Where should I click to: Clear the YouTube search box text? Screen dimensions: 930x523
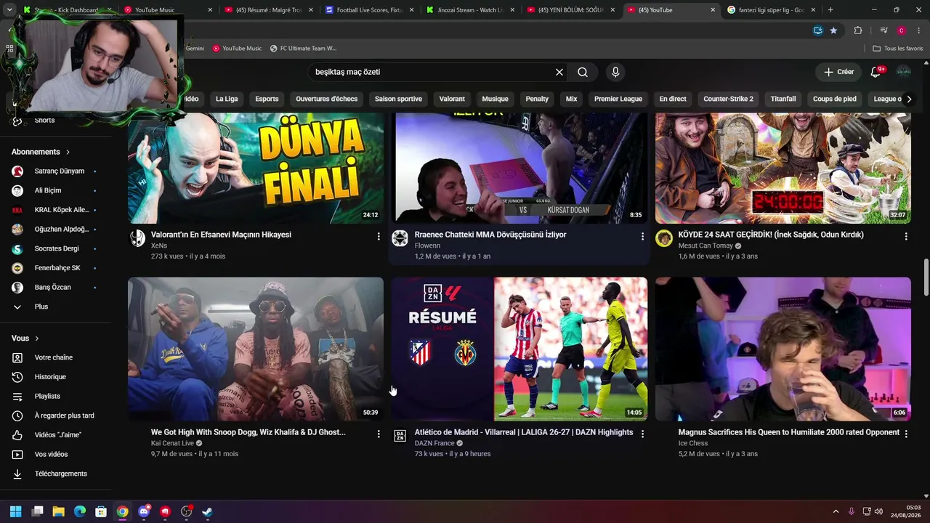tap(559, 72)
